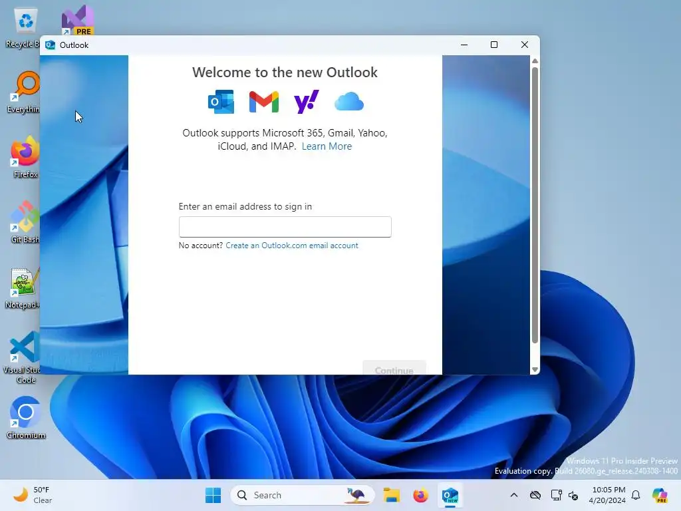Select Visual Studio Code desktop shortcut

[23, 357]
